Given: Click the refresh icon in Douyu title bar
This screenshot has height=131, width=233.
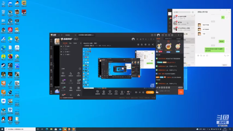Looking at the screenshot, I should click(62, 35).
